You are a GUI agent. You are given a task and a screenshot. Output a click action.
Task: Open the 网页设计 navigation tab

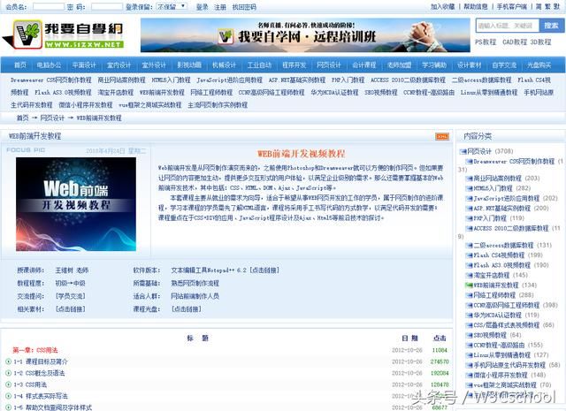click(x=328, y=65)
